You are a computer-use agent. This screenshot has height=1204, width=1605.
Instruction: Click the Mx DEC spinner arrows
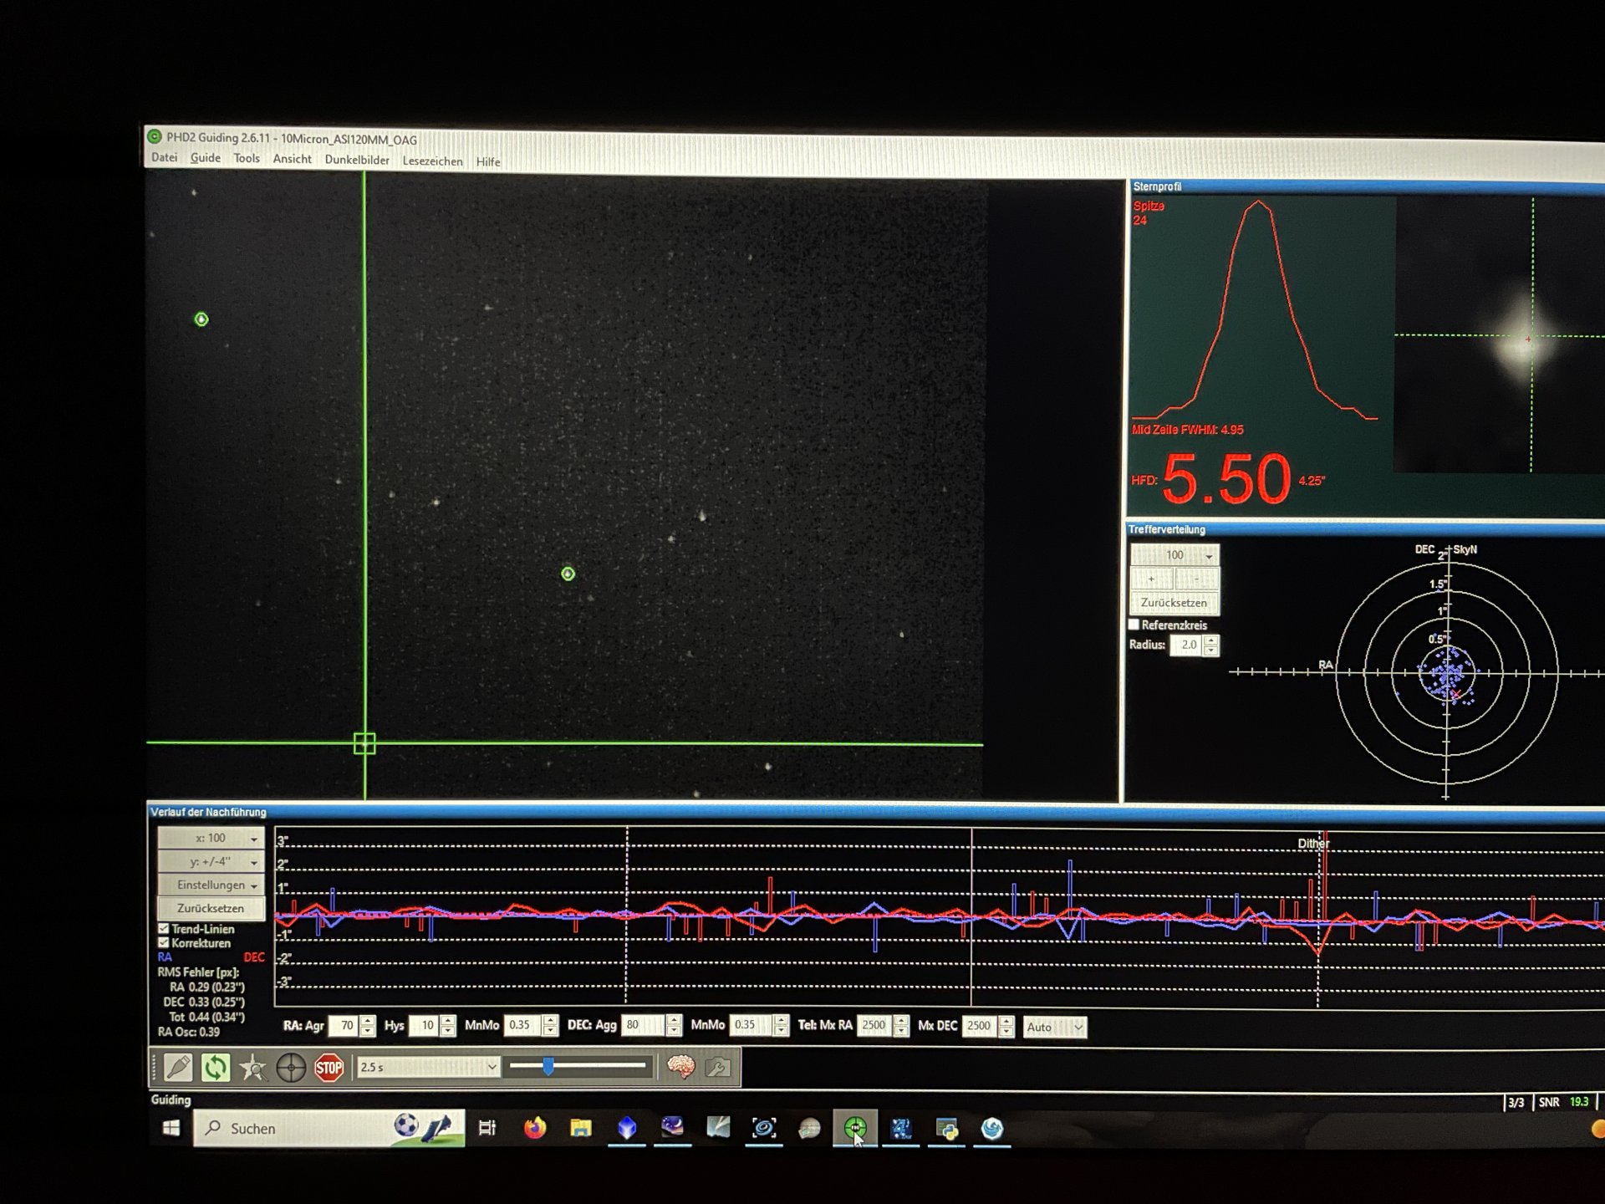pyautogui.click(x=1006, y=1027)
